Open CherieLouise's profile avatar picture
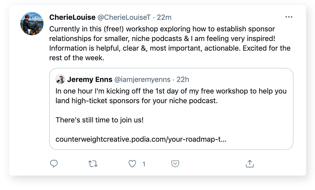The height and width of the screenshot is (190, 315). click(x=32, y=24)
